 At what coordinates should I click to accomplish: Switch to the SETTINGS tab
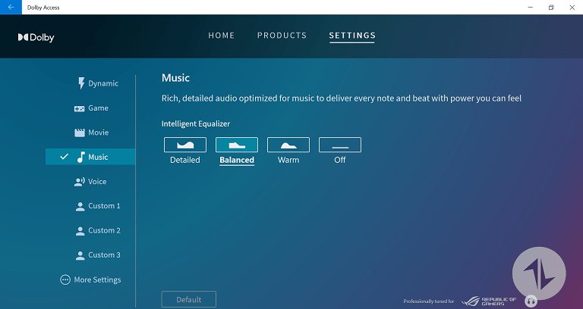click(352, 36)
